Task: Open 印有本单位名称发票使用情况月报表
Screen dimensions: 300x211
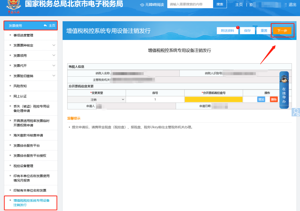Action: (31, 178)
